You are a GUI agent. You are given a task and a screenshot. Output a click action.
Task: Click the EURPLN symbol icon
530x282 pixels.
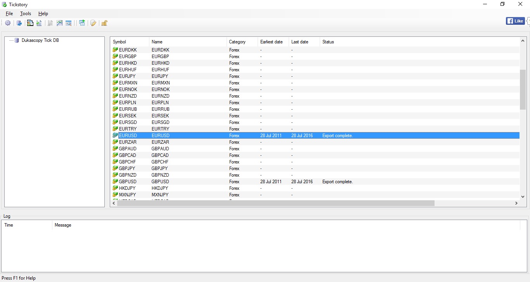[x=115, y=103]
